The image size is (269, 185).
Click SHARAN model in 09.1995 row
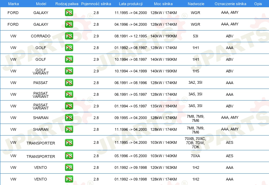pos(41,118)
